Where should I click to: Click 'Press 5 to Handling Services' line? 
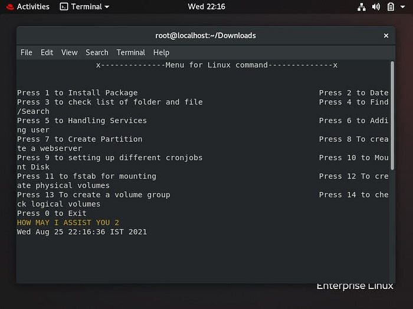point(82,121)
